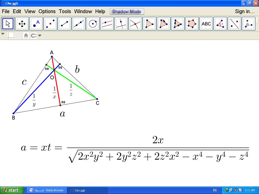The width and height of the screenshot is (259, 194).
Task: Open the Tools menu
Action: tap(65, 11)
